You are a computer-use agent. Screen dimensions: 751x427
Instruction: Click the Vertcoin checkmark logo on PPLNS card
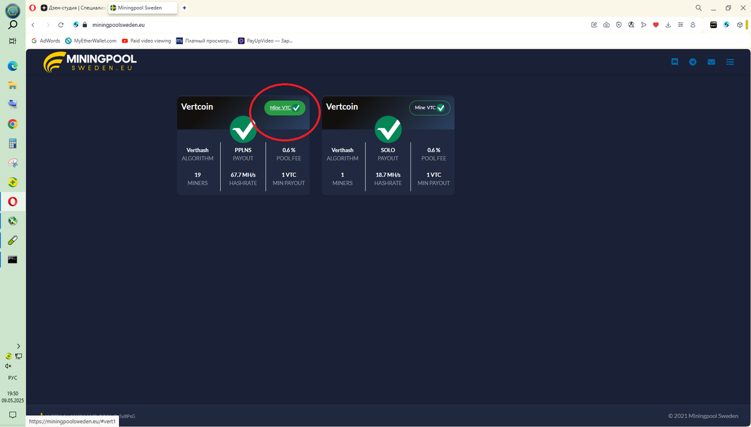pyautogui.click(x=243, y=129)
